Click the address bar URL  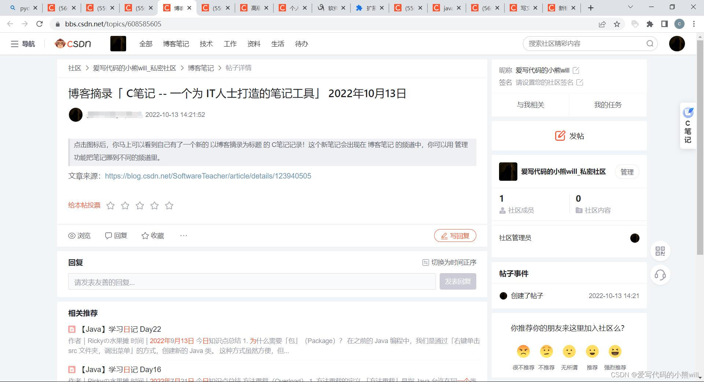113,24
